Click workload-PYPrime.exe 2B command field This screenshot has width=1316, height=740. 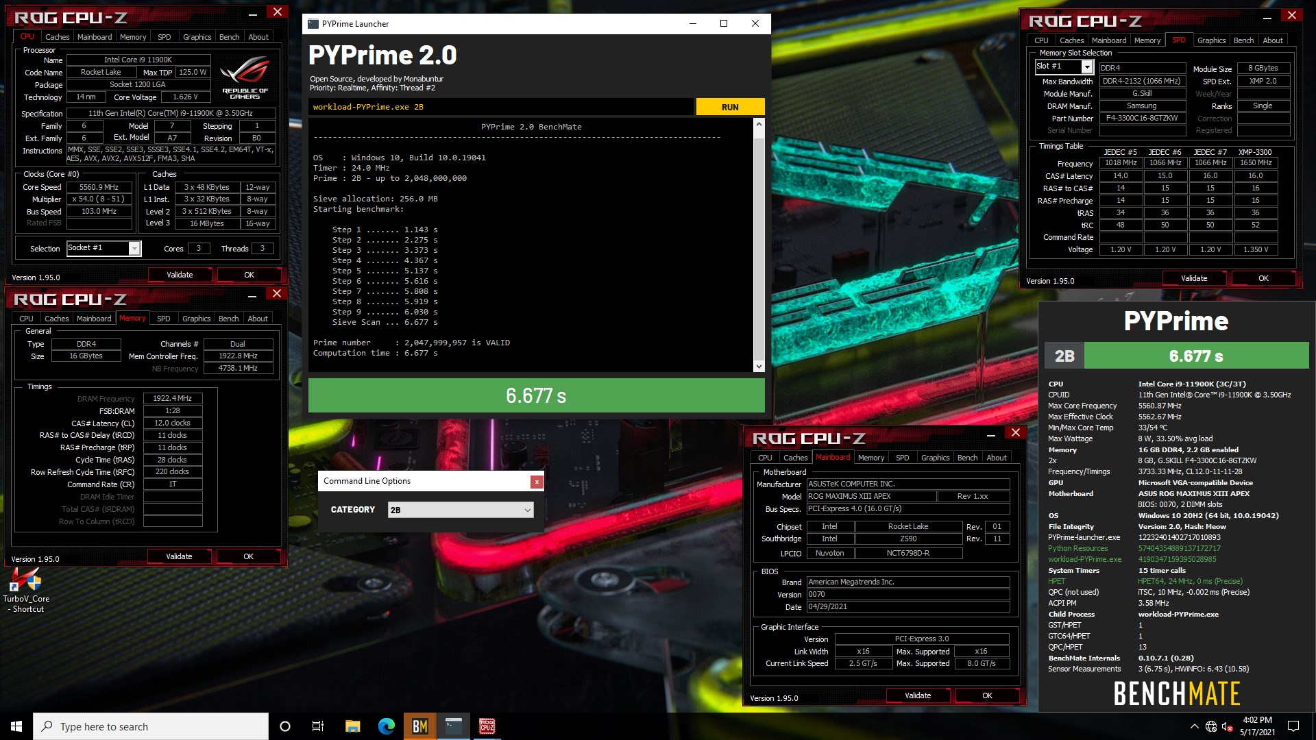(500, 107)
